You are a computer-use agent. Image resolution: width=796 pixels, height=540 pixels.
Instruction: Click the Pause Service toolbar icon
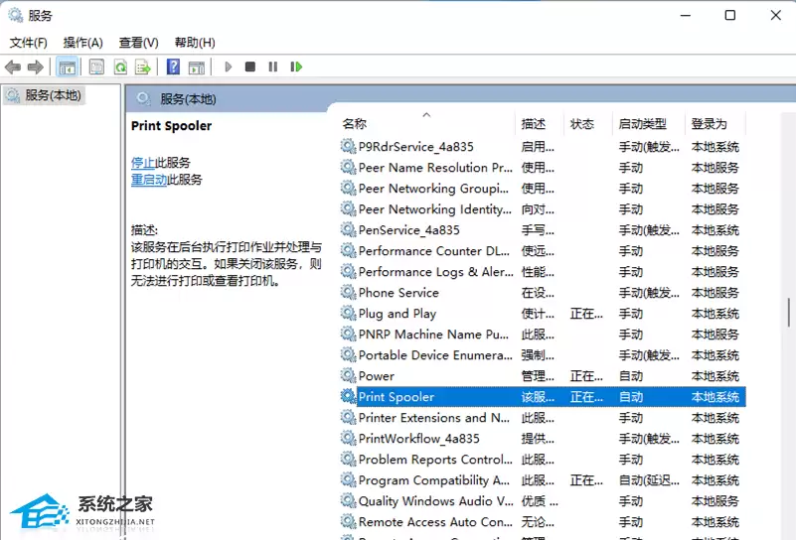272,67
